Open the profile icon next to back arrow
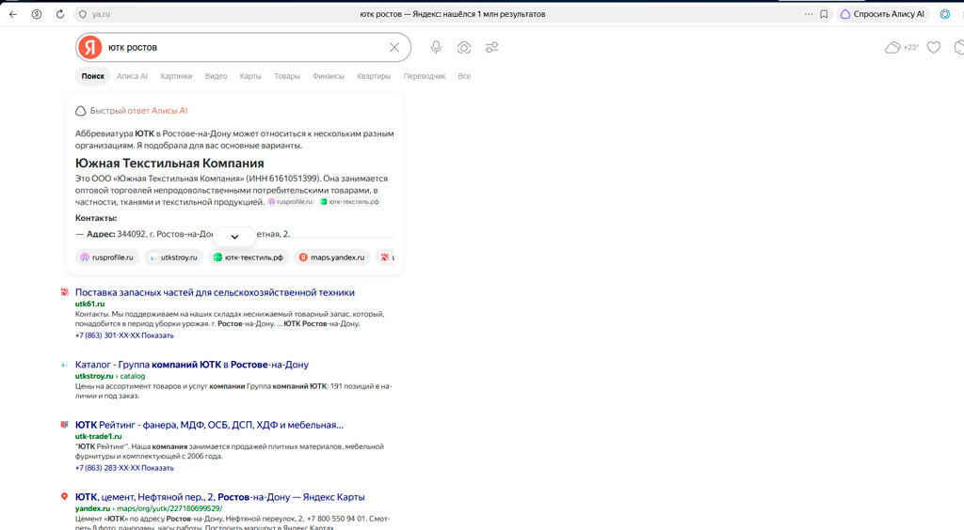 [x=37, y=14]
